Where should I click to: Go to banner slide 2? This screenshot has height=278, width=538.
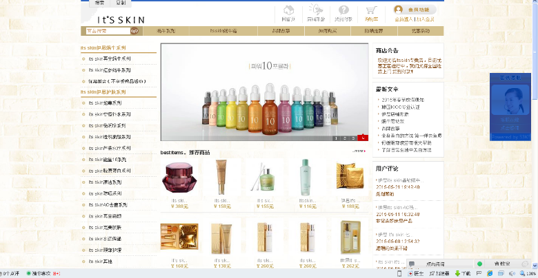(x=344, y=138)
